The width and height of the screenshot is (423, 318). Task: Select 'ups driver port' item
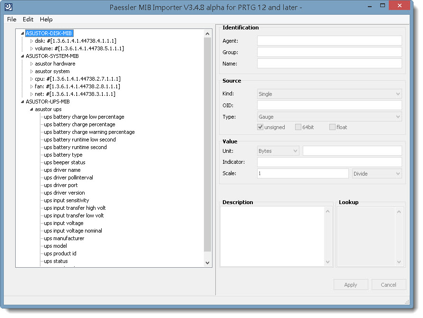coord(60,185)
